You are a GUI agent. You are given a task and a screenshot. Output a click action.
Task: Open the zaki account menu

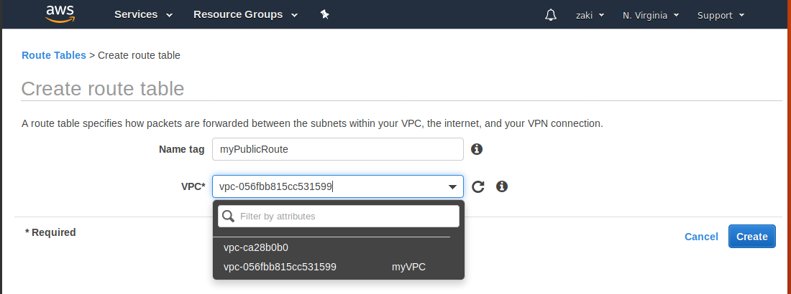pos(590,15)
